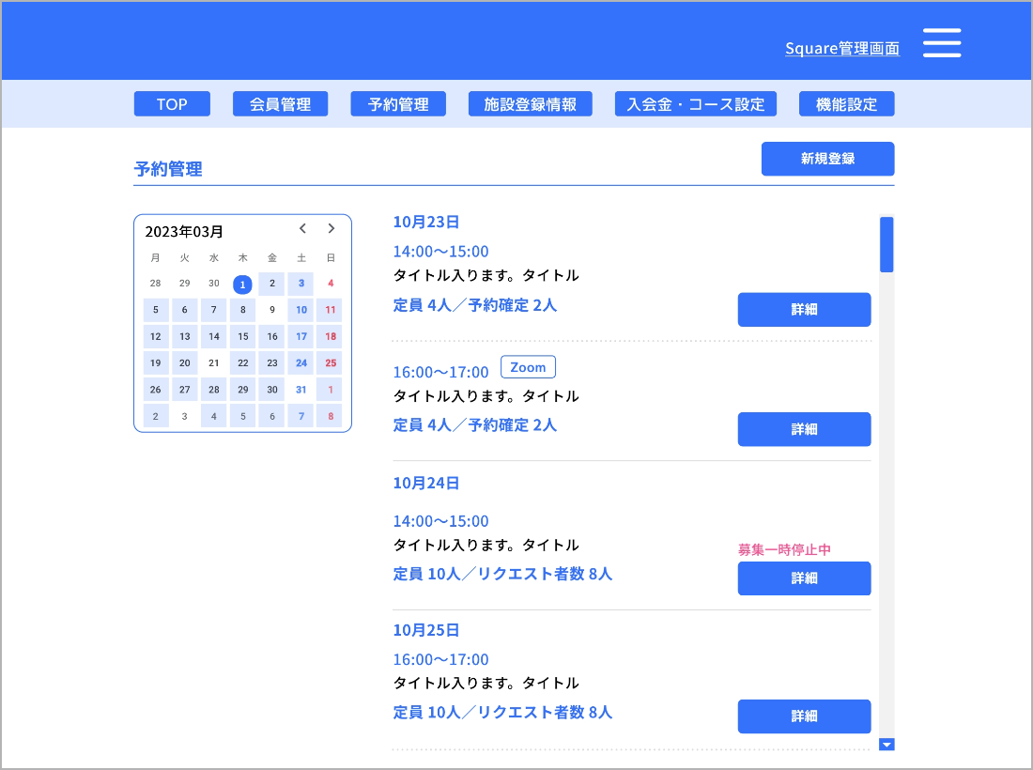This screenshot has height=770, width=1033.
Task: Select Saturday 24 in the calendar
Action: click(x=301, y=363)
